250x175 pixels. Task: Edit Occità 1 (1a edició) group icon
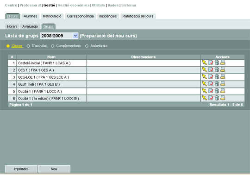(x=211, y=98)
